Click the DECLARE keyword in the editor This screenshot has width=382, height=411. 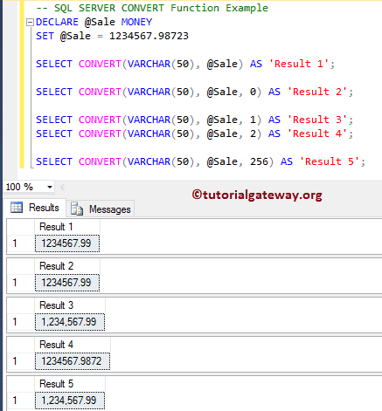57,22
